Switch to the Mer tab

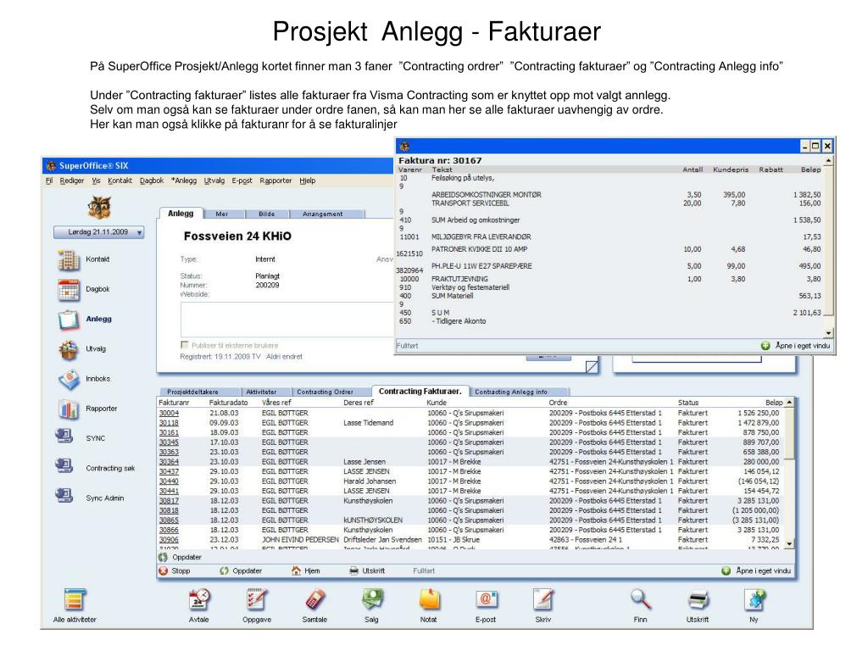pyautogui.click(x=222, y=214)
